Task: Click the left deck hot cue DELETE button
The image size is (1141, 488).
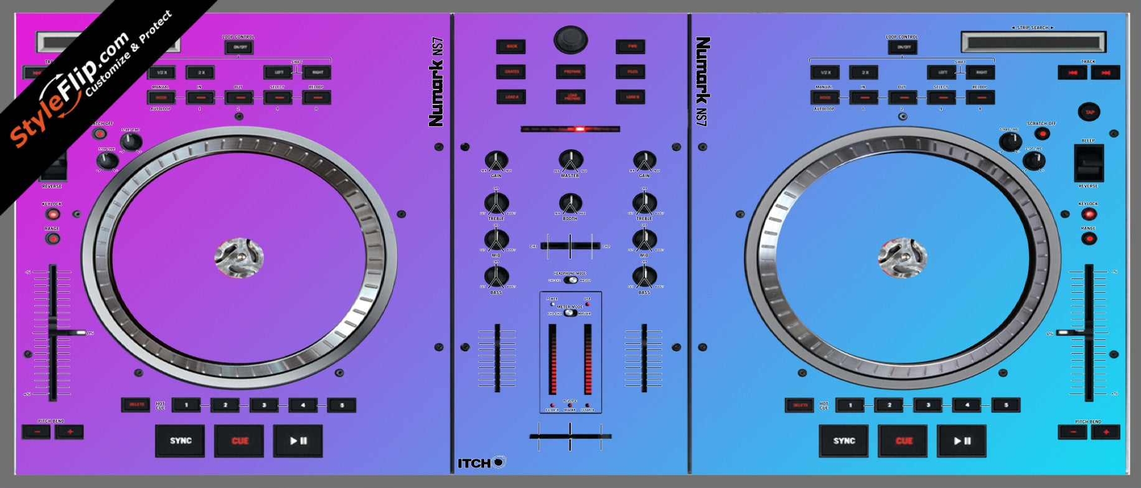Action: pyautogui.click(x=136, y=405)
